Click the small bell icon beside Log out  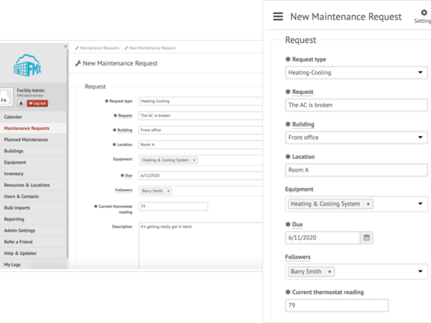pos(21,103)
